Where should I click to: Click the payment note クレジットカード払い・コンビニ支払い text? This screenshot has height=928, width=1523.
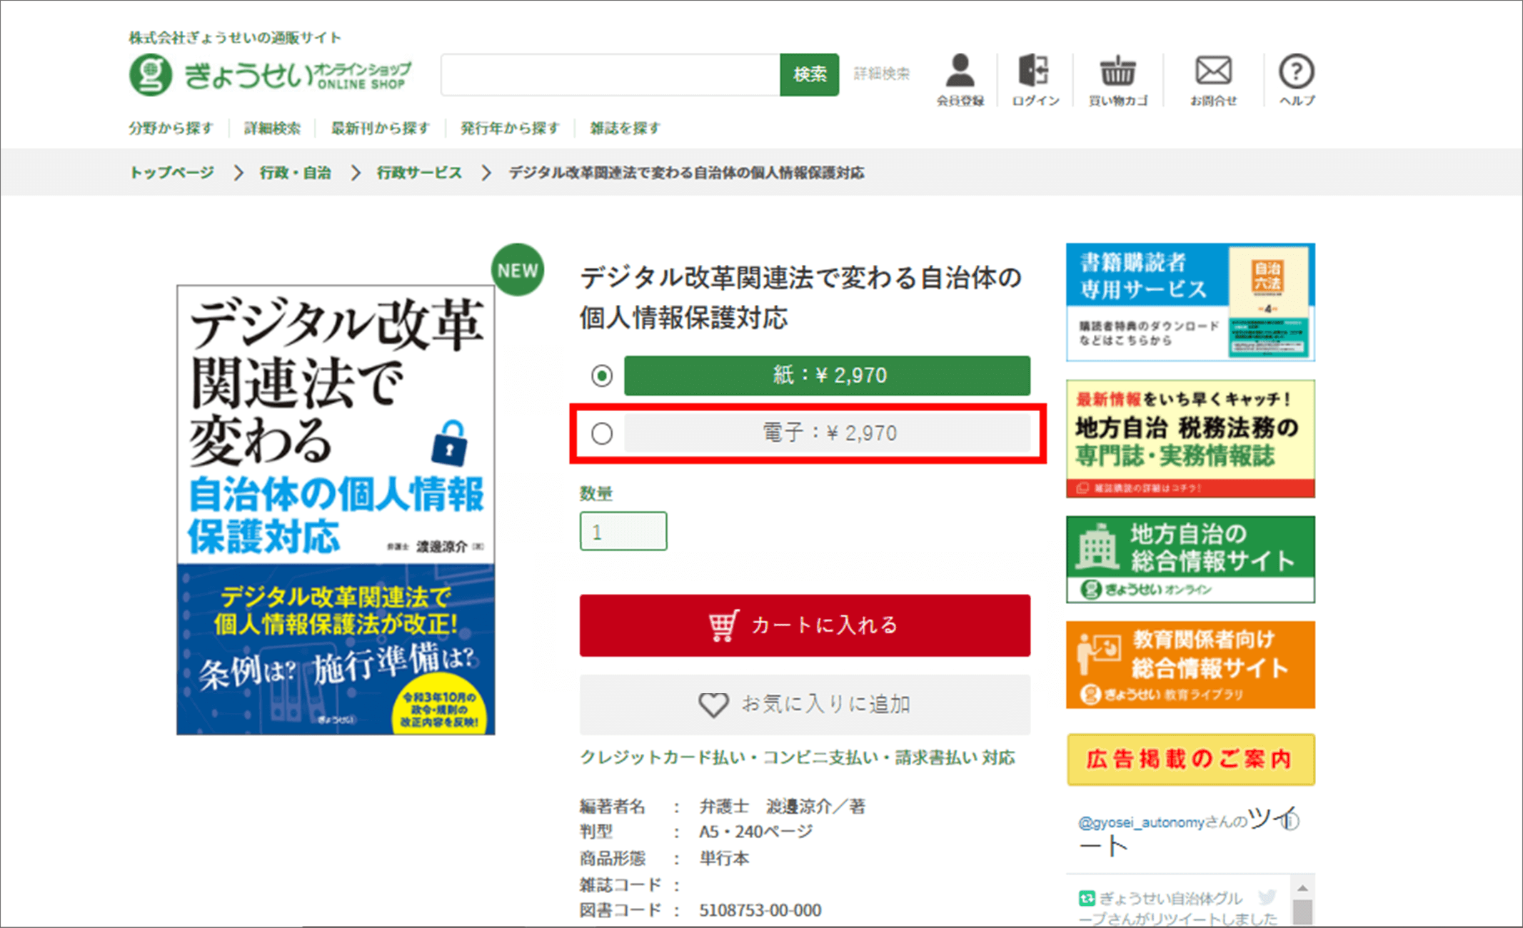coord(797,757)
